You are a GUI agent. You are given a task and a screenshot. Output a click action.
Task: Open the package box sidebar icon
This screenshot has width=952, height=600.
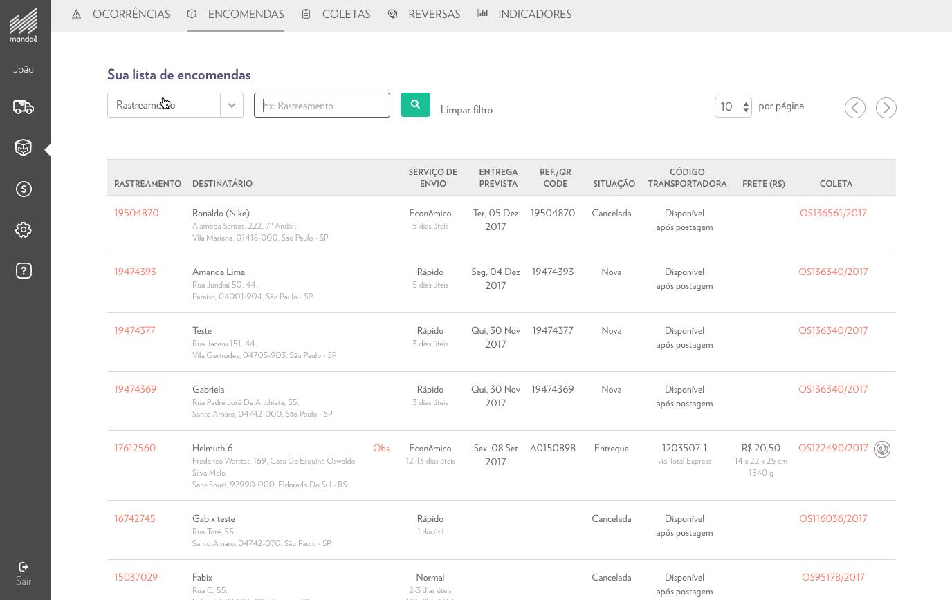tap(24, 148)
